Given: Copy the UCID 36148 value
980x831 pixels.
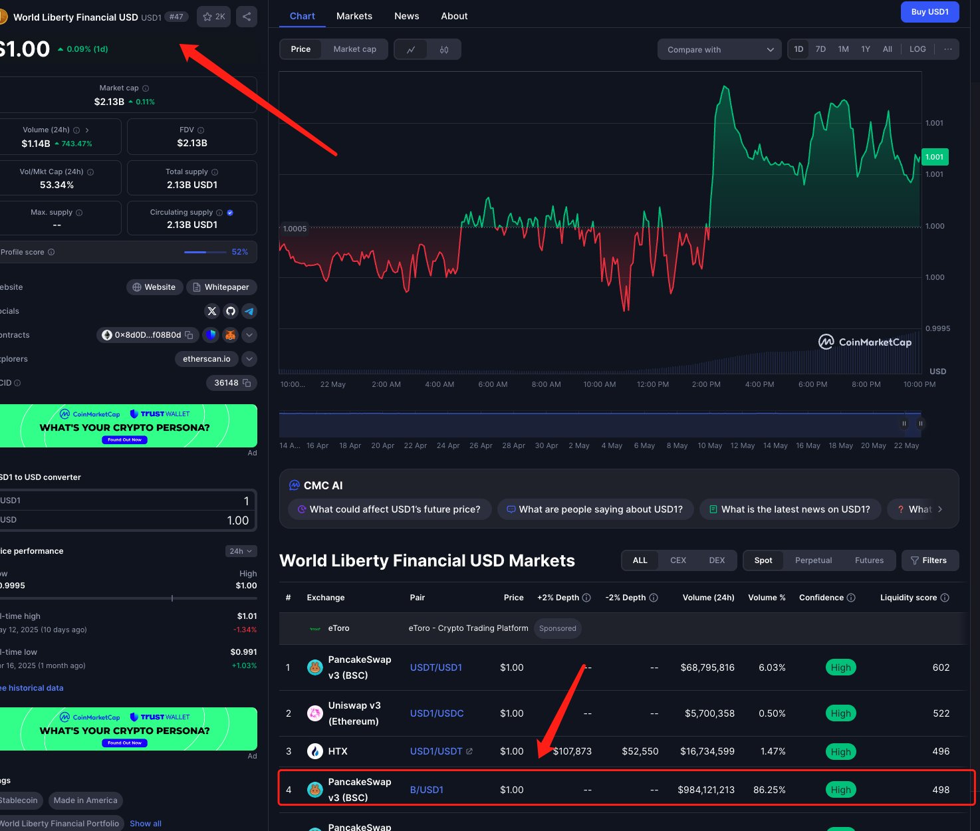Looking at the screenshot, I should [247, 383].
